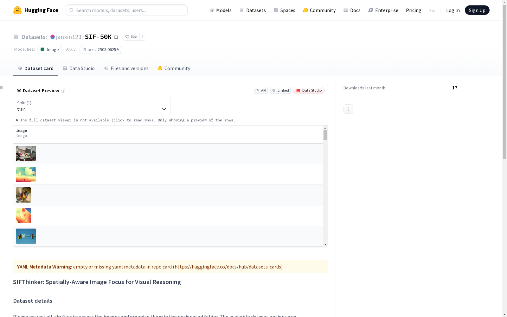Switch to the Data Studio tab
This screenshot has height=317, width=507.
point(79,68)
